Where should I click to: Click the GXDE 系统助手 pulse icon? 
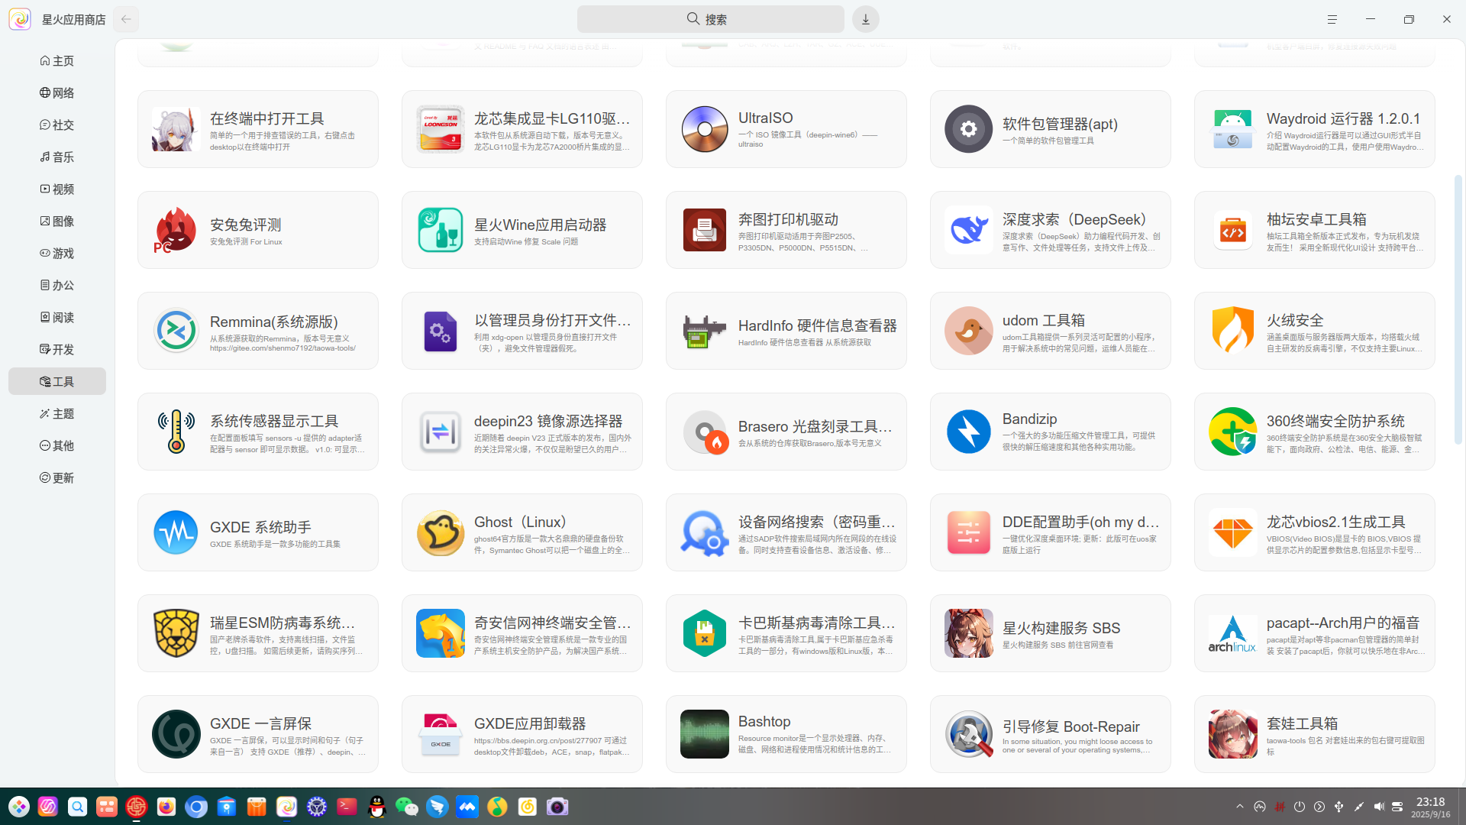176,532
